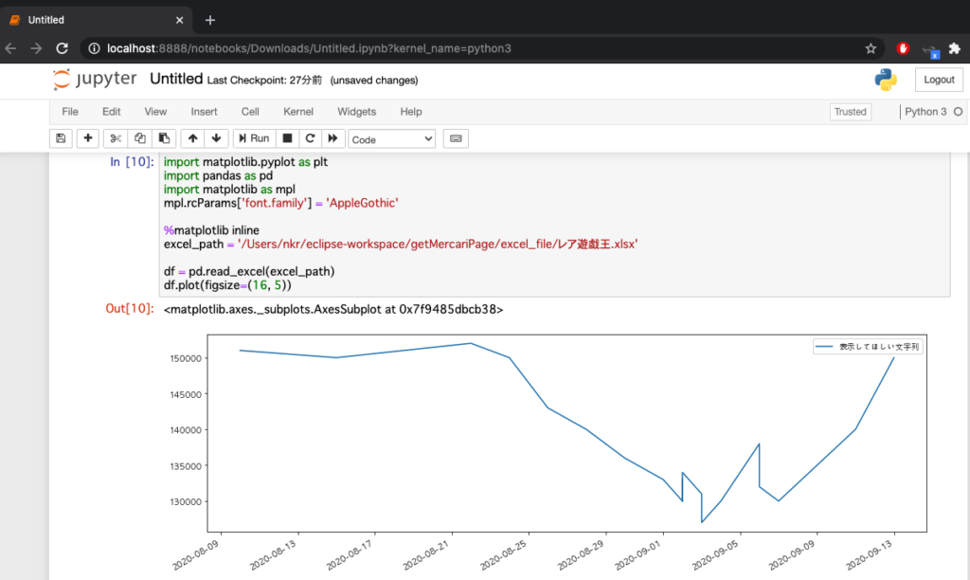
Task: Open a new browser tab
Action: (210, 21)
